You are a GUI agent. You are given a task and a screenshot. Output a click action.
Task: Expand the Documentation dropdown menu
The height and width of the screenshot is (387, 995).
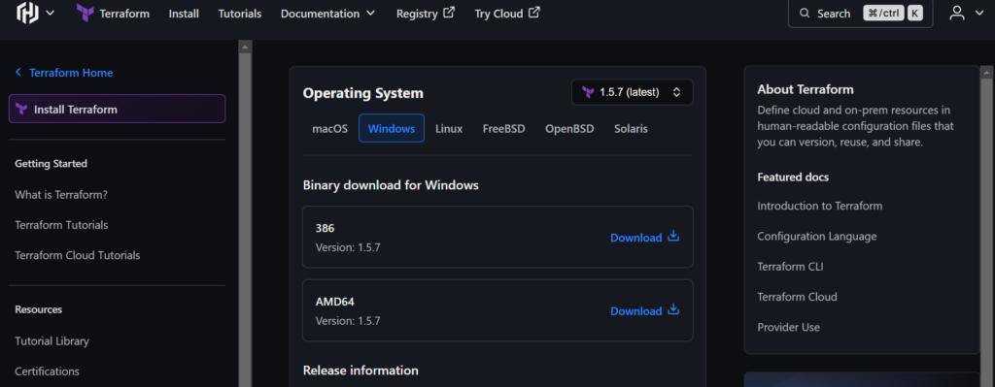(x=328, y=14)
